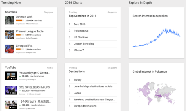Click the Explore In Depth heading
Viewport: 186px width, 111px height.
tap(140, 3)
